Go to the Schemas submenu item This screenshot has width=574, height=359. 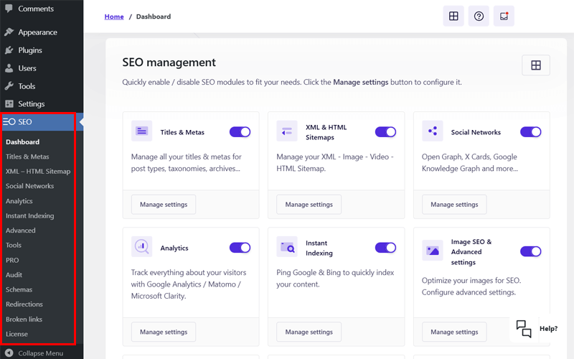pyautogui.click(x=19, y=289)
